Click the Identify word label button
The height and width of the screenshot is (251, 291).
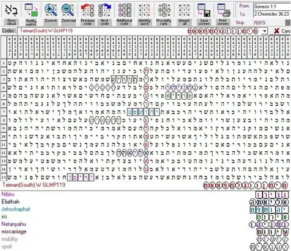pyautogui.click(x=144, y=22)
